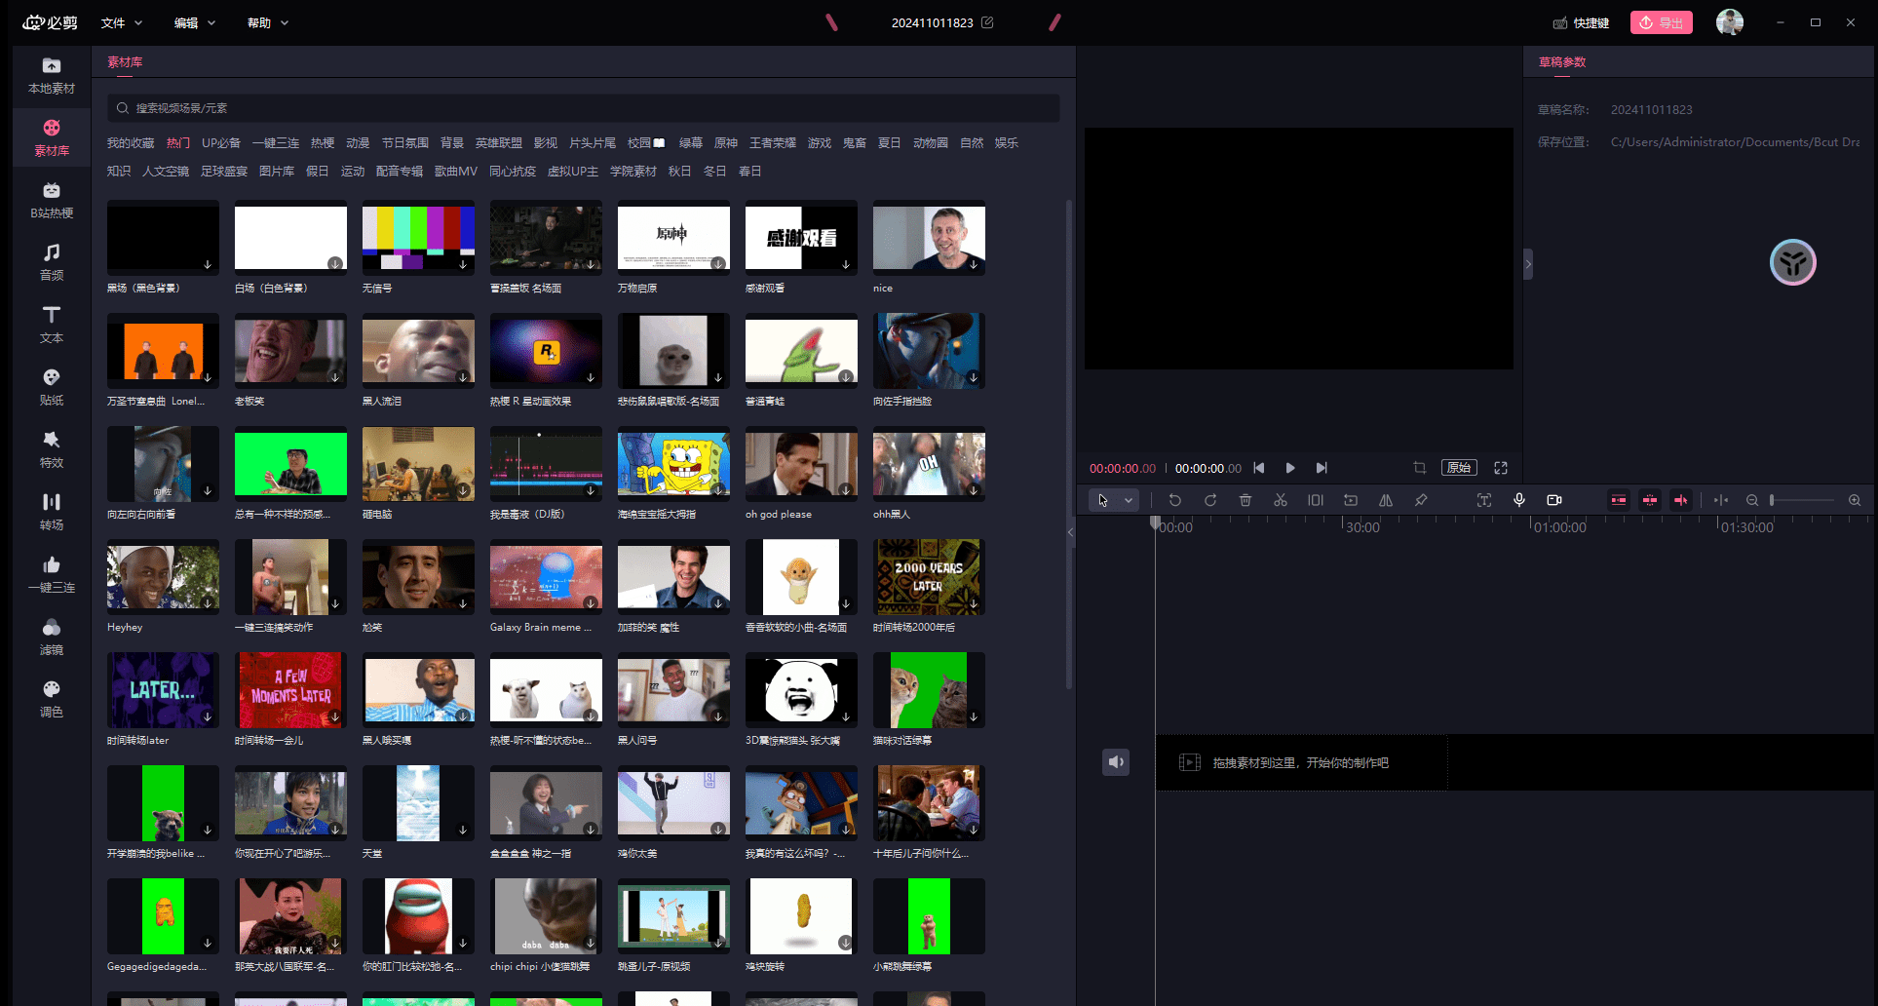Image resolution: width=1878 pixels, height=1006 pixels.
Task: Click the timeline zoom slider
Action: click(x=1802, y=500)
